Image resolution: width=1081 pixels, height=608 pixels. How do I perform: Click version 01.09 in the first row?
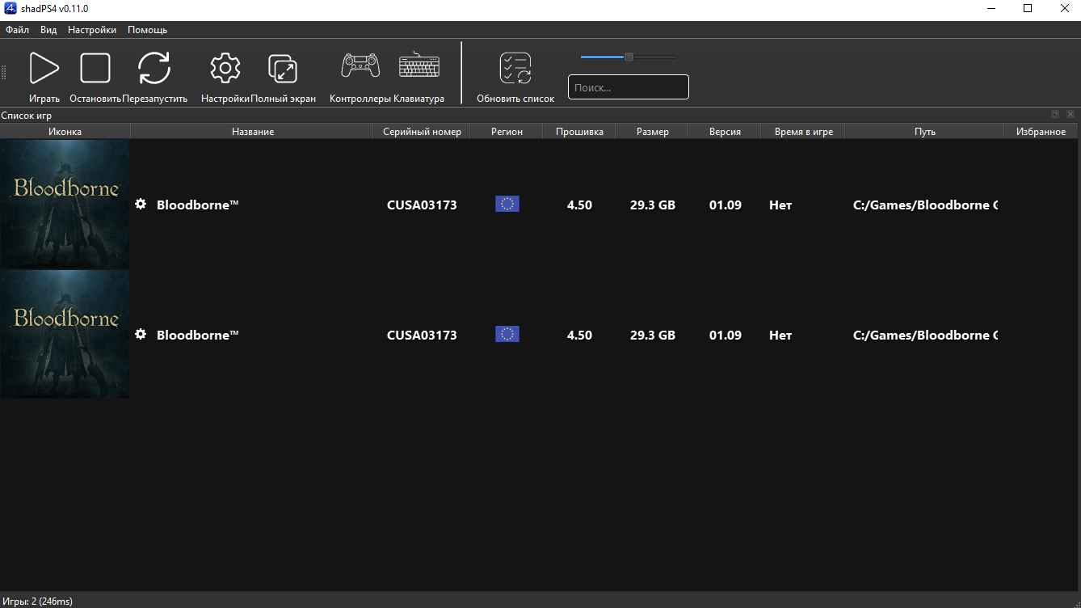[726, 205]
